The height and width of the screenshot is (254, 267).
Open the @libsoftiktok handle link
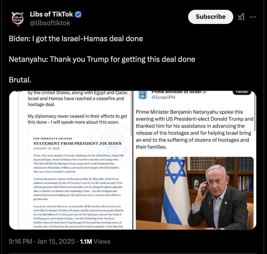[50, 23]
